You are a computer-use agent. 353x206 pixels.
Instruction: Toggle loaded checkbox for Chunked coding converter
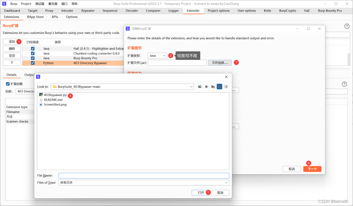(x=33, y=53)
